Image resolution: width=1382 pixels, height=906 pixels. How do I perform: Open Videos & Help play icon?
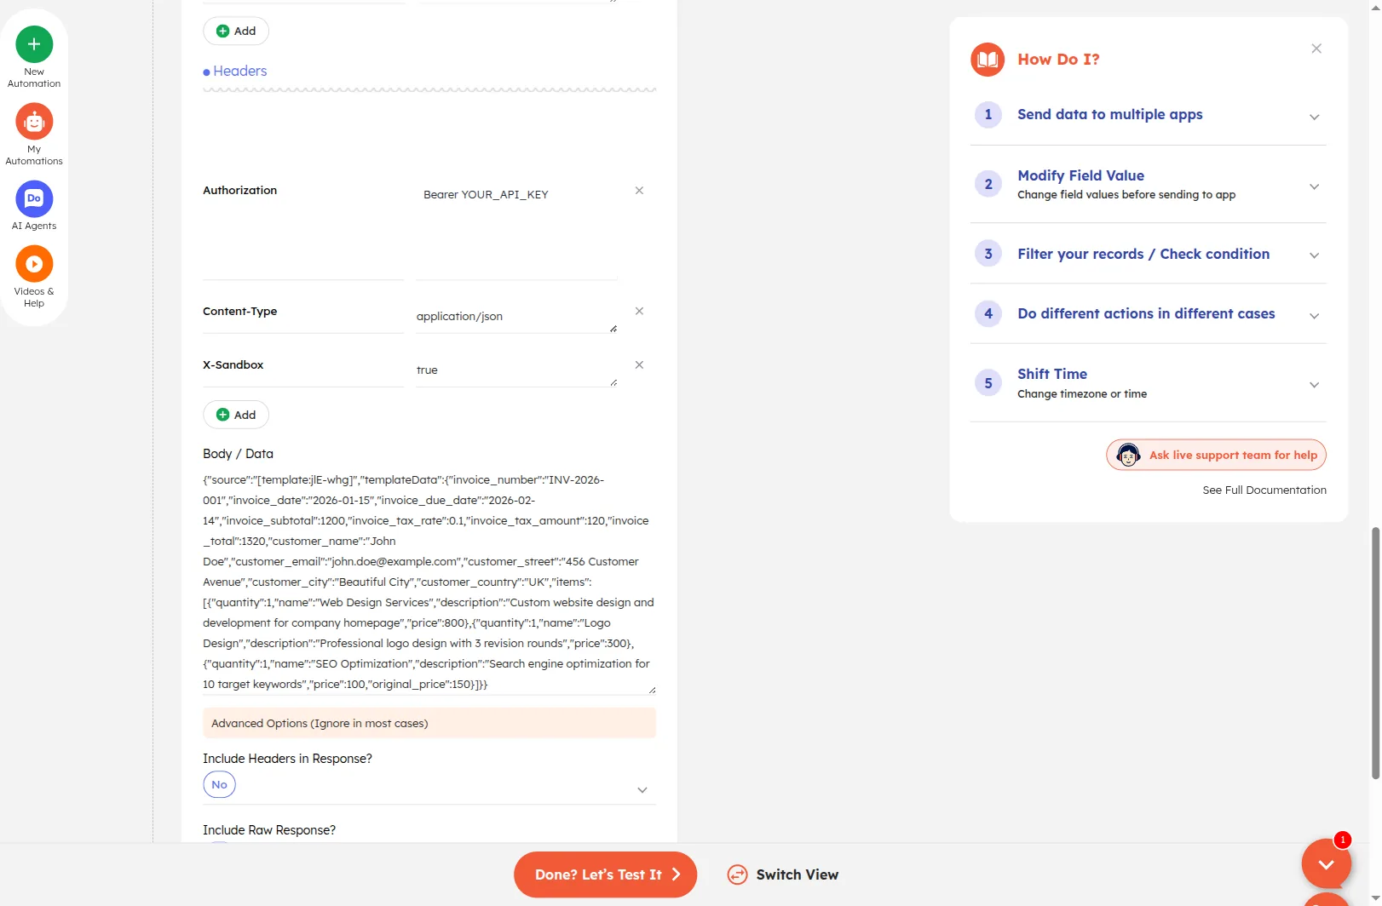(x=34, y=264)
